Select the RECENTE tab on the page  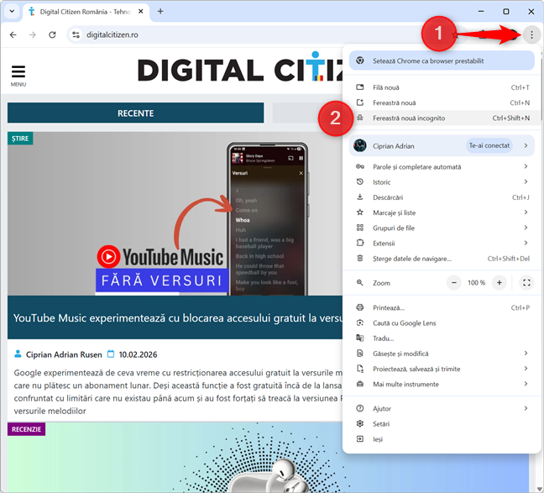pyautogui.click(x=135, y=113)
